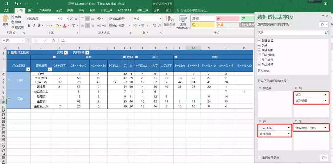Image resolution: width=333 pixels, height=164 pixels.
Task: Apply Bold formatting button
Action: [x=29, y=26]
